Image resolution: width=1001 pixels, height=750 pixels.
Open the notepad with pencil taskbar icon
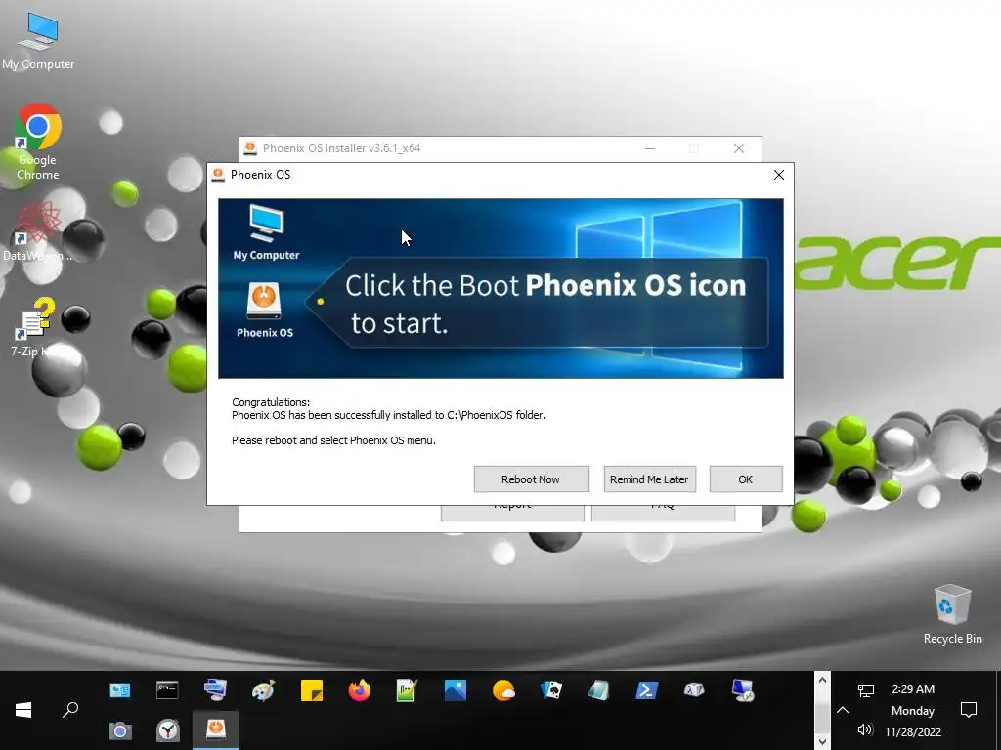tap(407, 690)
